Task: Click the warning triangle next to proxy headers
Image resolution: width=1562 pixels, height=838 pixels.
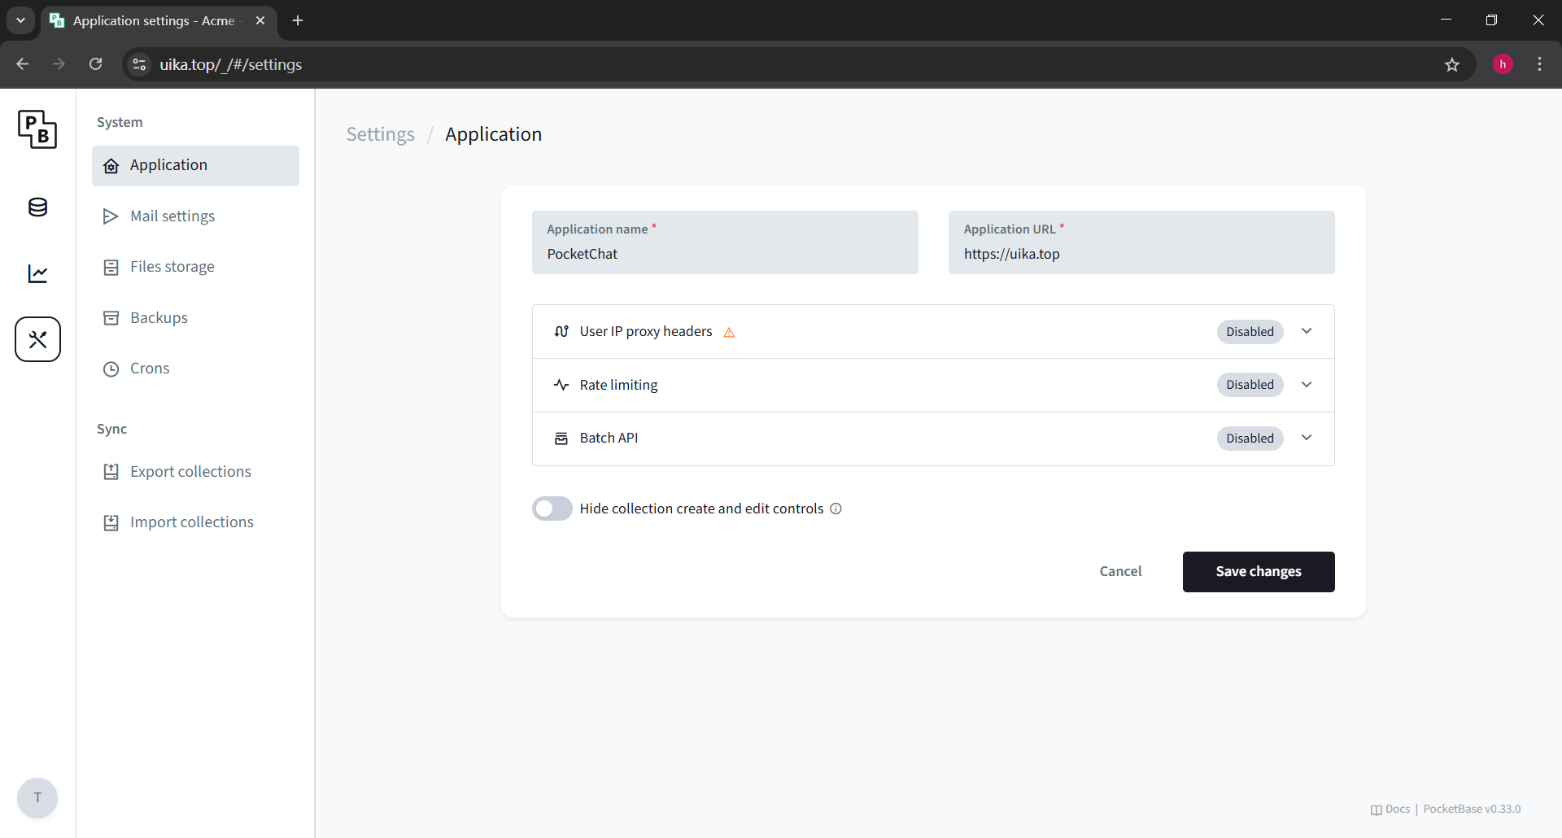Action: (x=729, y=332)
